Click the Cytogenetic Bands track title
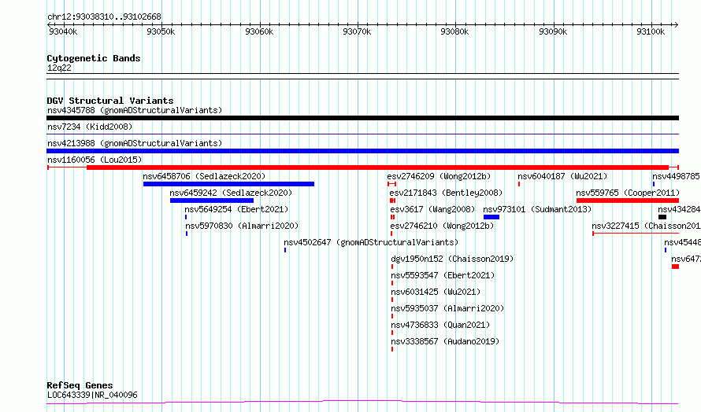The height and width of the screenshot is (412, 701). coord(94,58)
